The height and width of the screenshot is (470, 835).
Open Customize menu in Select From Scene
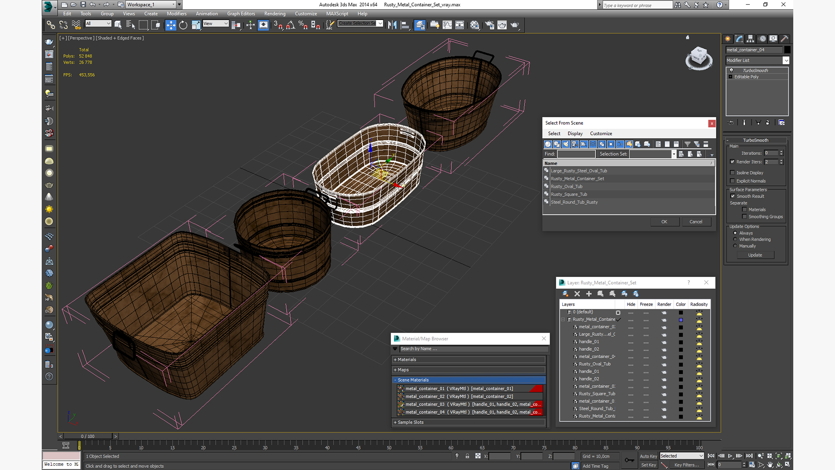coord(601,134)
